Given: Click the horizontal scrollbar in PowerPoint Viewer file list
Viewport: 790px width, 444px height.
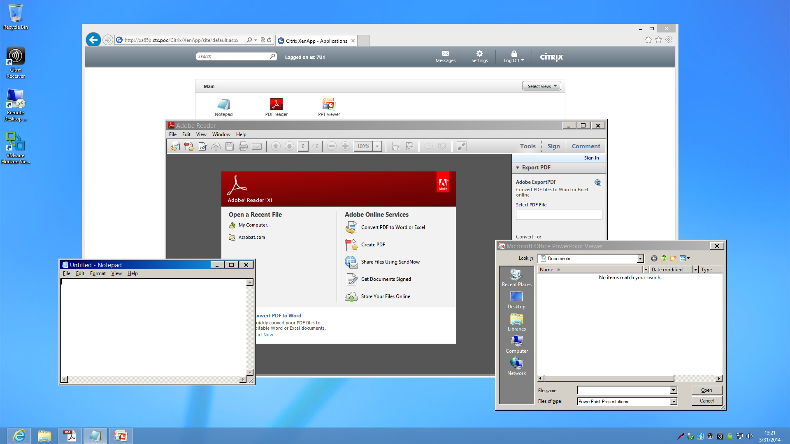Looking at the screenshot, I should pos(630,379).
